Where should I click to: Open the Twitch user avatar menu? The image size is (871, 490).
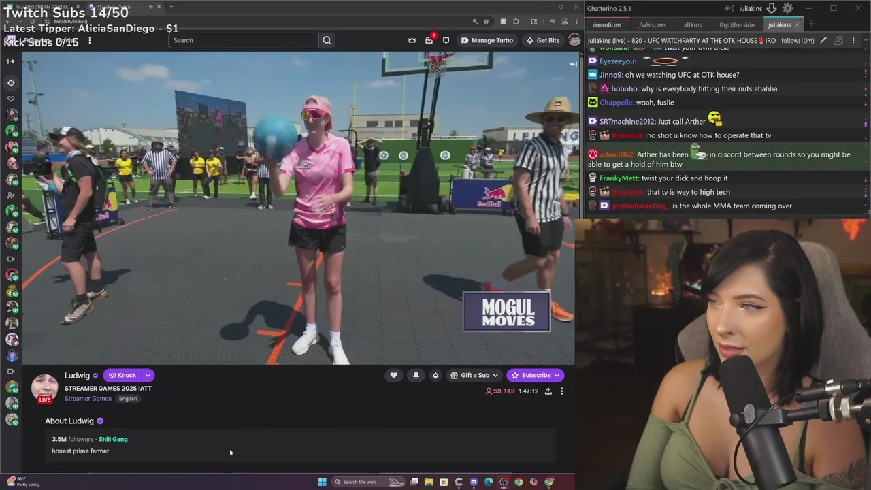click(574, 40)
